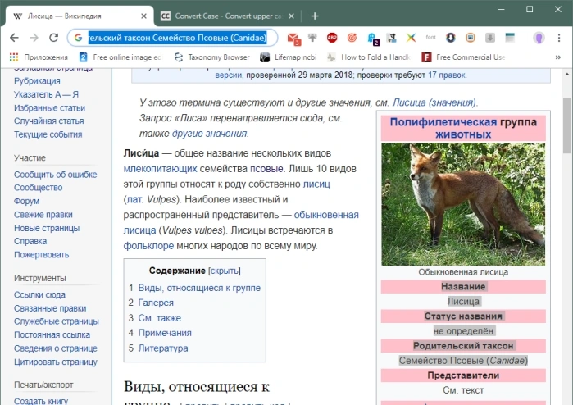Jump to the См. также section

click(x=159, y=318)
